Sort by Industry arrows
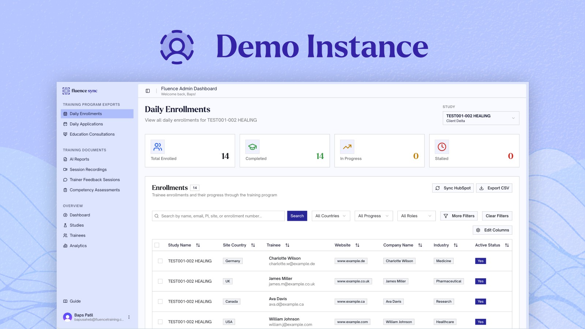 (456, 245)
